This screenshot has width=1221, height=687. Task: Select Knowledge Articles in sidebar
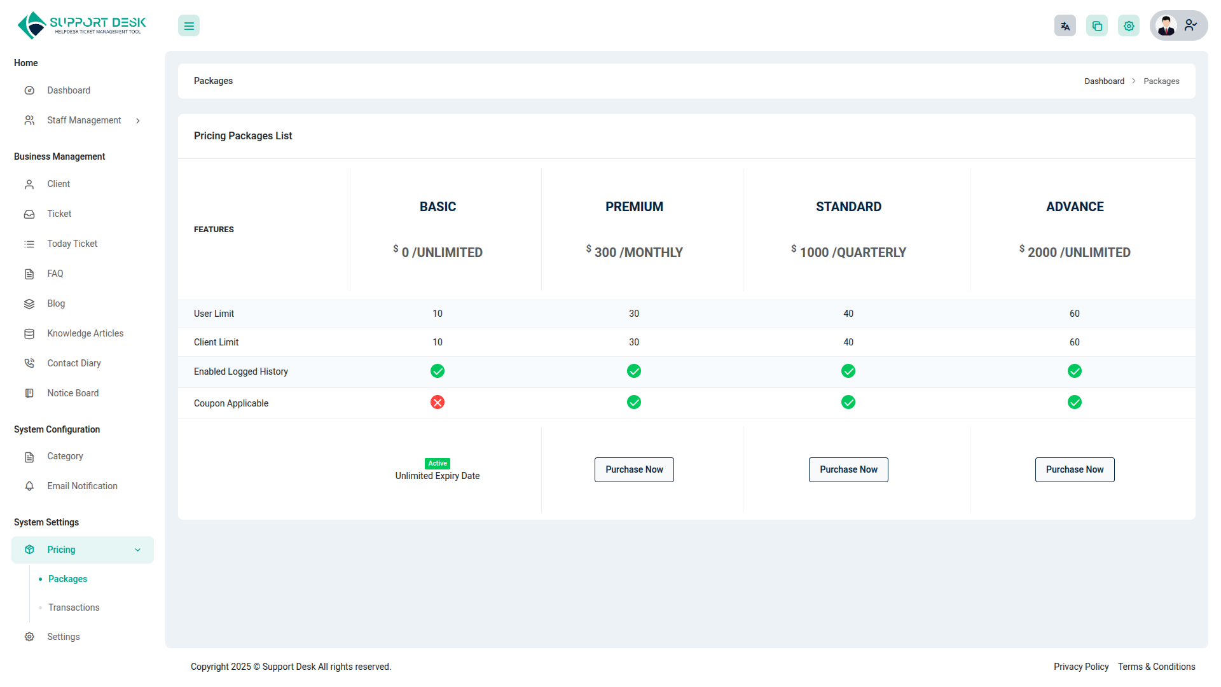(x=85, y=333)
